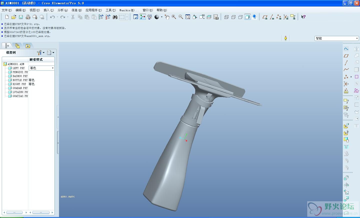Expand the datum point flyout arrow
The height and width of the screenshot is (218, 360).
351,77
